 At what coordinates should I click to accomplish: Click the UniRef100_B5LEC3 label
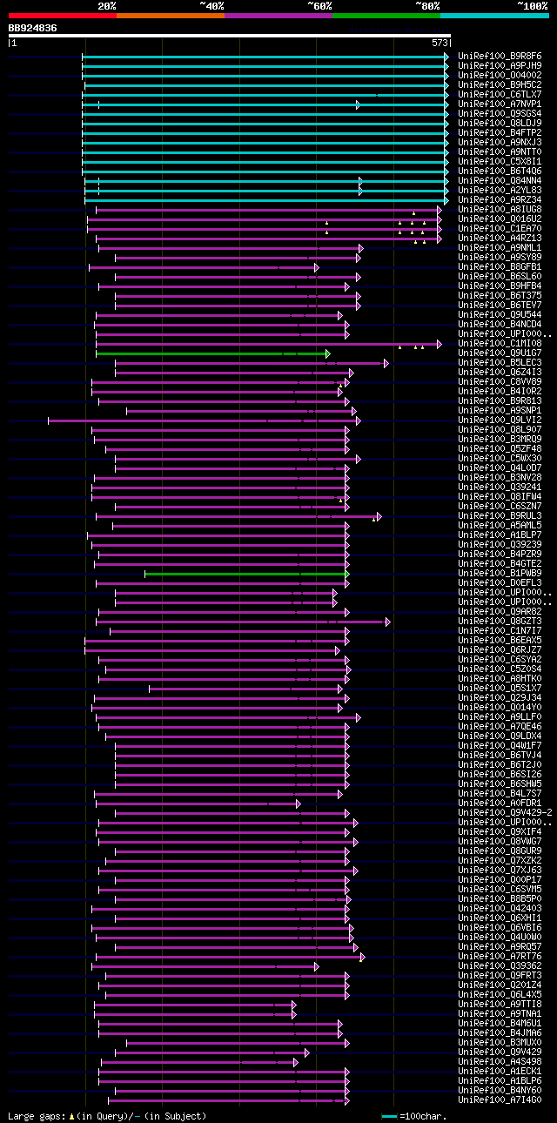point(500,363)
